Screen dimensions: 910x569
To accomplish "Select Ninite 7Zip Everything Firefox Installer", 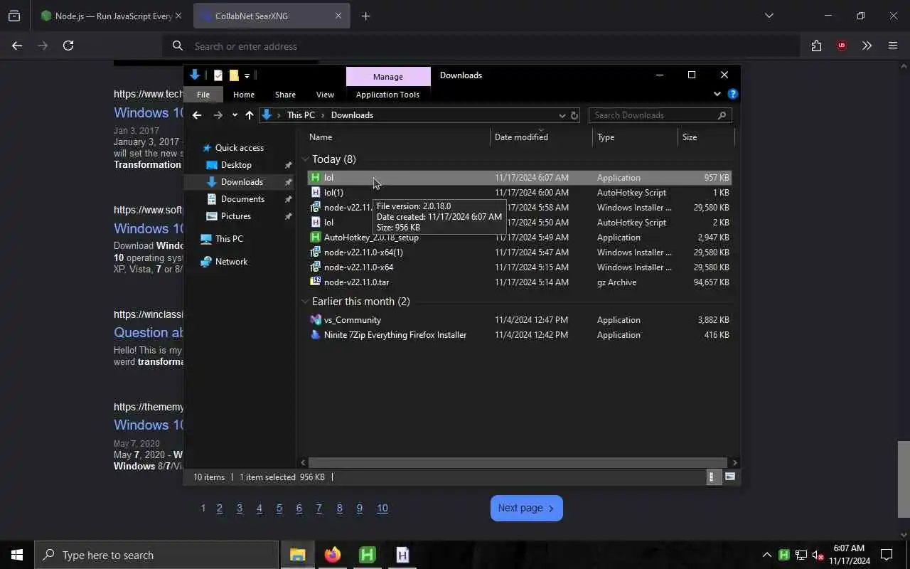I will [x=519, y=335].
